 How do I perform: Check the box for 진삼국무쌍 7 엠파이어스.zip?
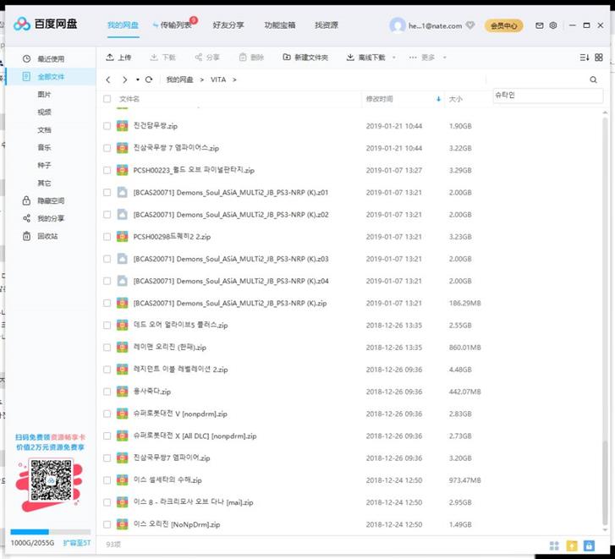[x=107, y=148]
